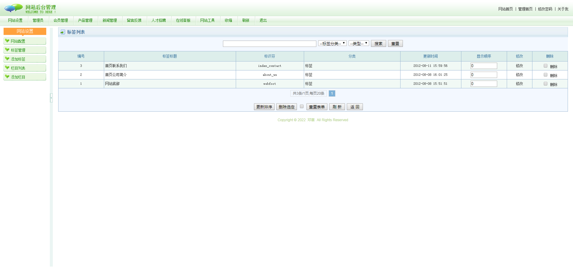Open the 管理首页 link
Screen dimensions: 573x280
525,9
